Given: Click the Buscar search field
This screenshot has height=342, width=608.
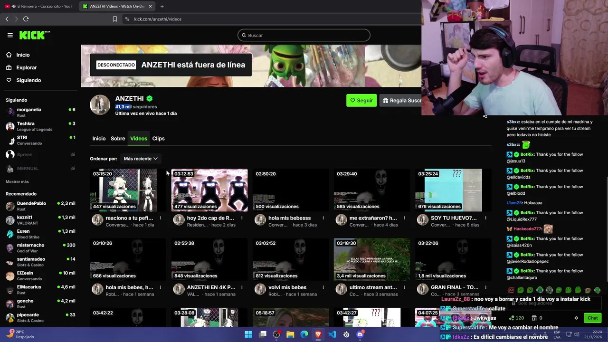Looking at the screenshot, I should pos(304,35).
